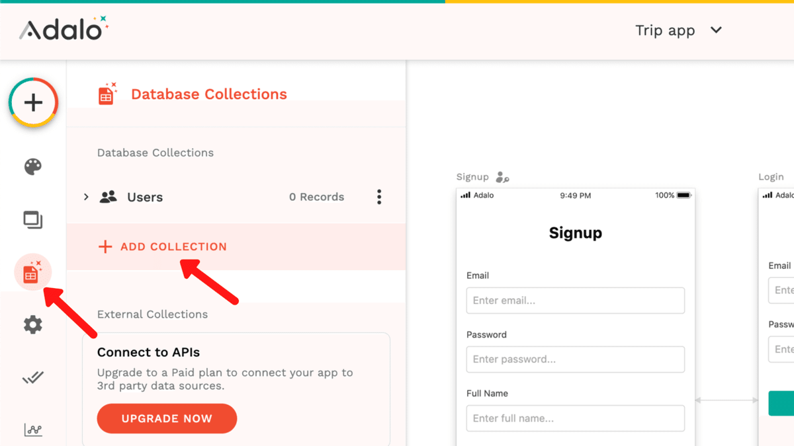
Task: Click the Enter full name field
Action: (x=575, y=418)
